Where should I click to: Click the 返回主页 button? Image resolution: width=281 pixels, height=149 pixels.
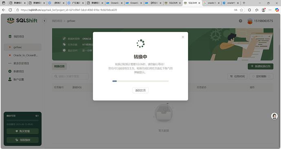pos(140,90)
